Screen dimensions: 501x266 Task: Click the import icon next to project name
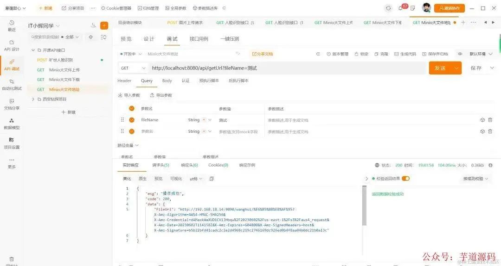coord(93,25)
